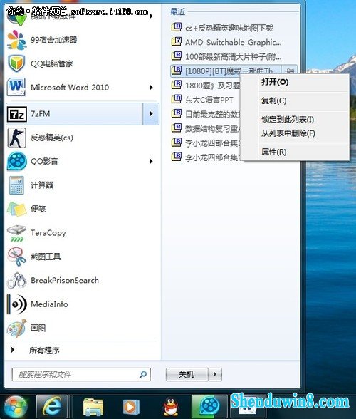This screenshot has height=419, width=356.
Task: Click the Windows Start orb
Action: pos(15,407)
